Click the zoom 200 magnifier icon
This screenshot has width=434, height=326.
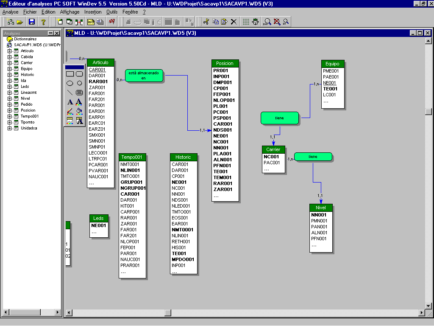click(x=267, y=22)
